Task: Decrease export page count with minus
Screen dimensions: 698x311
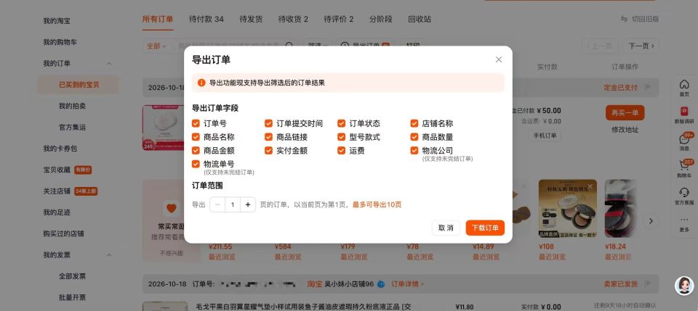Action: (x=217, y=204)
